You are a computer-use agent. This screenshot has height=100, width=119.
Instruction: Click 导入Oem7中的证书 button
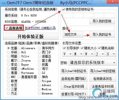[74, 71]
